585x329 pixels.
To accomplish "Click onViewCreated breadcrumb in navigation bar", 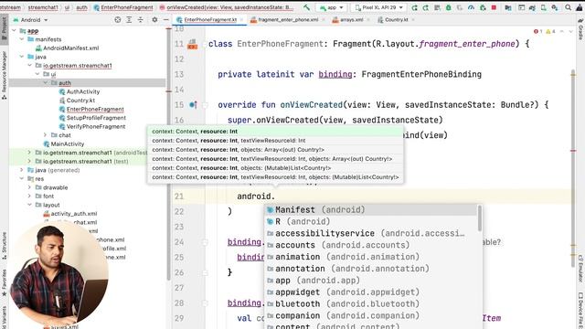I will pos(227,7).
